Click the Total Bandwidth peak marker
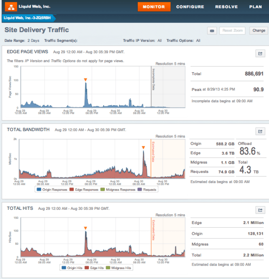This screenshot has height=279, width=269. point(144,147)
